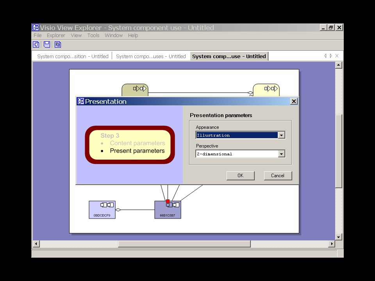Click the vertical scrollbar down arrow
This screenshot has width=375, height=281.
(x=338, y=237)
